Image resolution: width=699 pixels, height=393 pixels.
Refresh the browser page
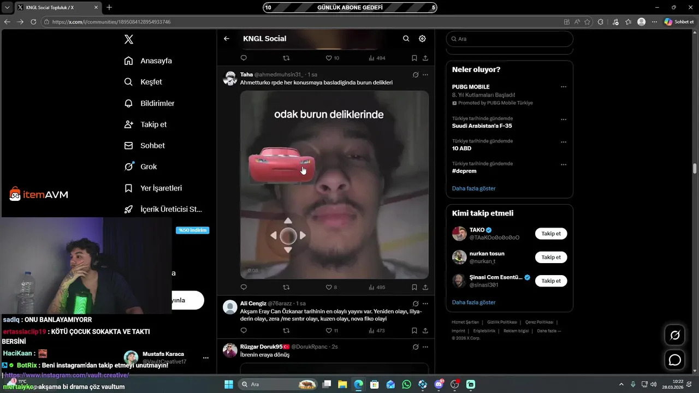point(33,22)
